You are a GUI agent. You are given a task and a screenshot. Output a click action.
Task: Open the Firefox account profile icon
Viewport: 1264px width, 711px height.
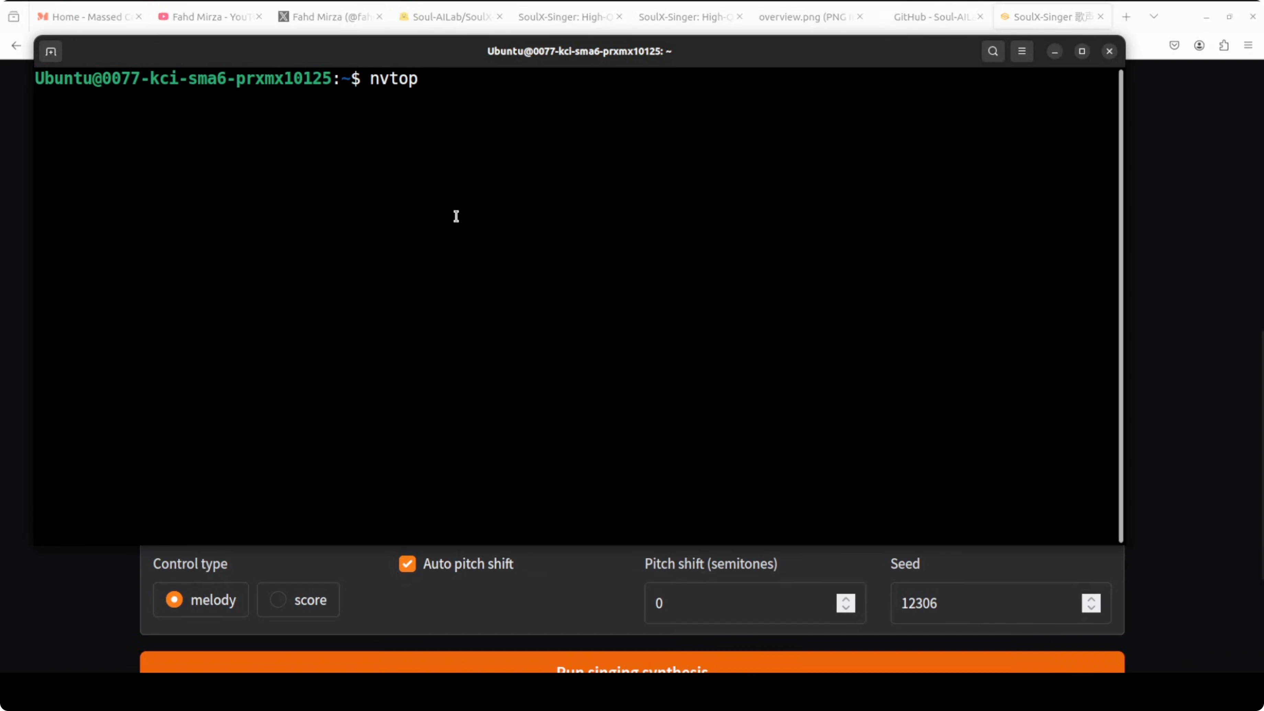point(1199,46)
